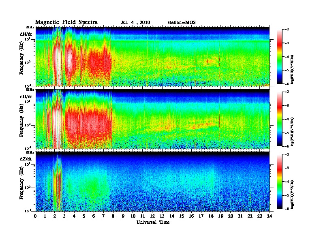
Task: Click the hour 24 tick label
Action: click(270, 216)
